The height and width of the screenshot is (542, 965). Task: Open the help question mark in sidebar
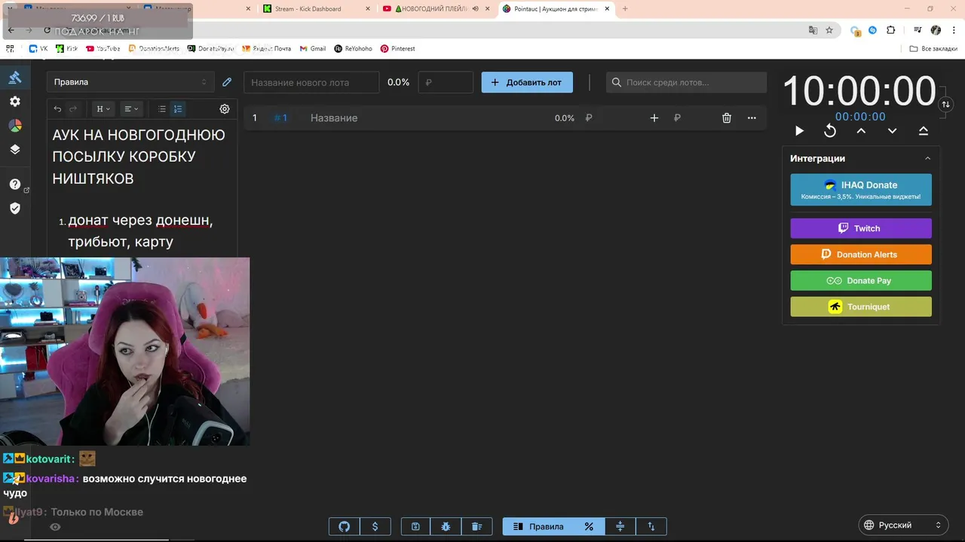point(14,184)
